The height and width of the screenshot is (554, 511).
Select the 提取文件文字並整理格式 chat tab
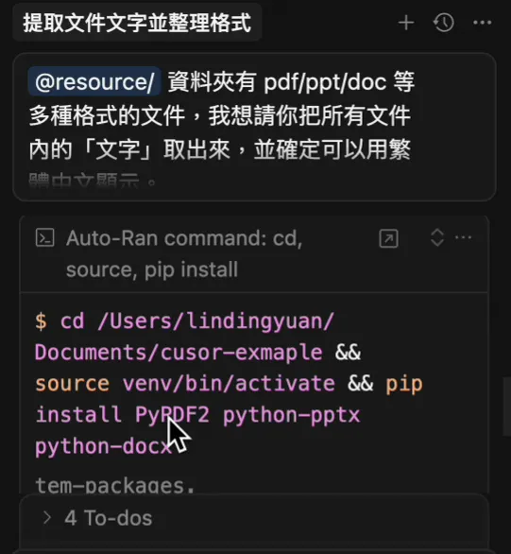pos(137,23)
